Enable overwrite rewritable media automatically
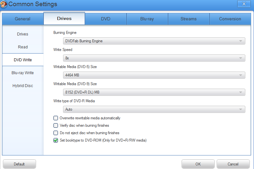This screenshot has width=254, height=169. [x=56, y=118]
